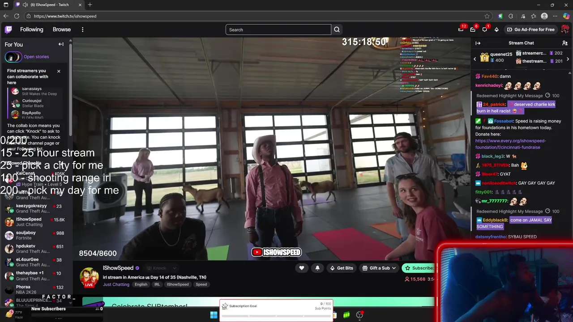The height and width of the screenshot is (322, 573).
Task: Collapse the For You sidebar
Action: tap(61, 44)
